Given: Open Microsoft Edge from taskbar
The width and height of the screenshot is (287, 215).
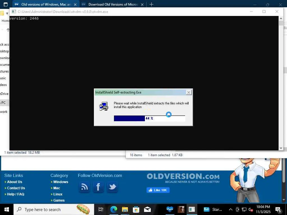Looking at the screenshot, I should [114, 209].
